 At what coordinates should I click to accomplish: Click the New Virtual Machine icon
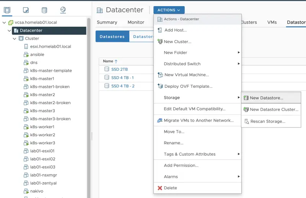coord(160,75)
